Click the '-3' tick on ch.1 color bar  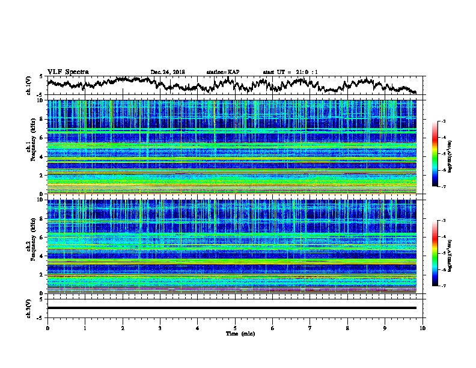pyautogui.click(x=444, y=121)
